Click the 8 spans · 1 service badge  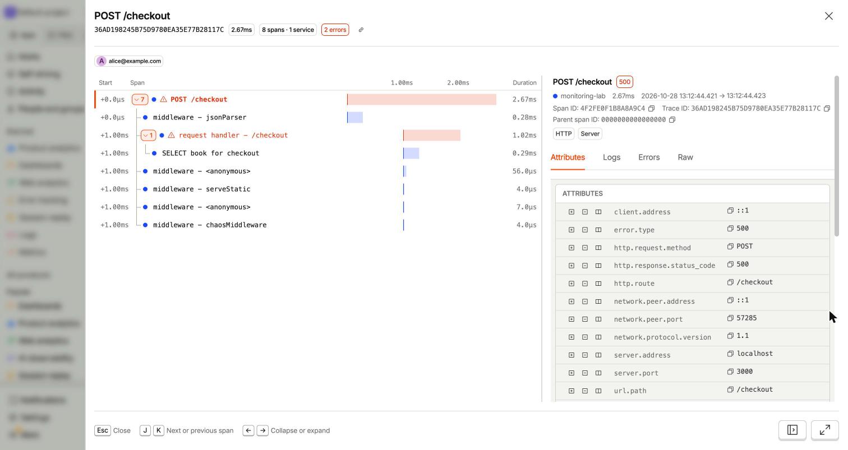[288, 30]
